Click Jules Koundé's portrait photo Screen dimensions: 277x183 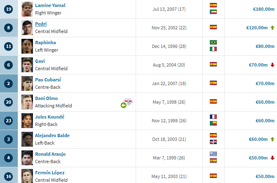[27, 121]
